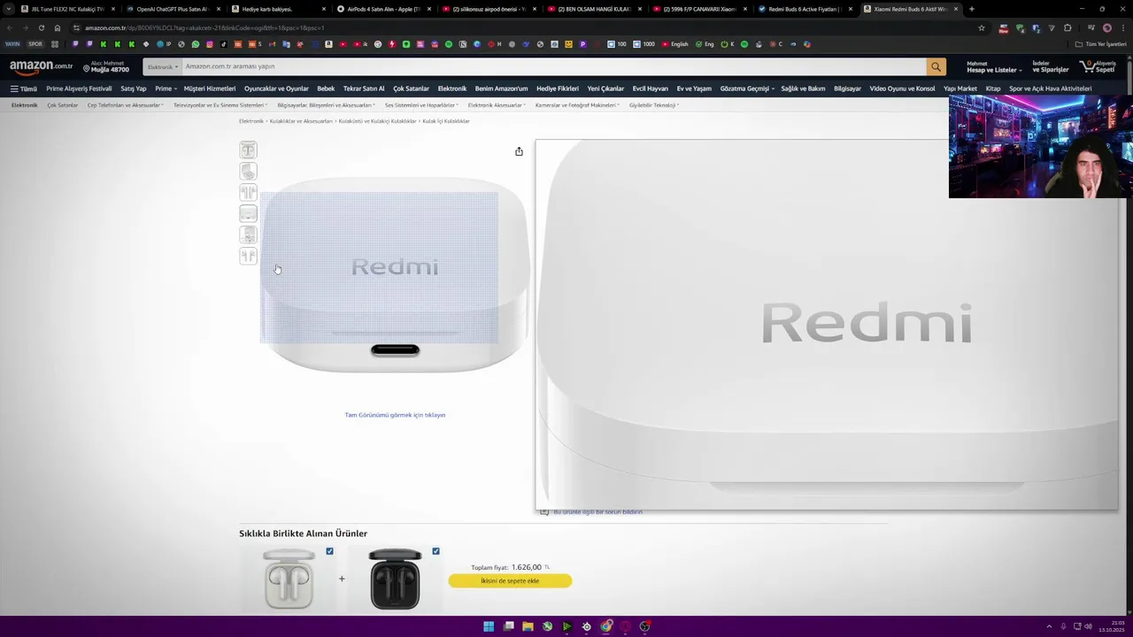Click the Amazon search input field
Image resolution: width=1133 pixels, height=637 pixels.
coord(553,66)
